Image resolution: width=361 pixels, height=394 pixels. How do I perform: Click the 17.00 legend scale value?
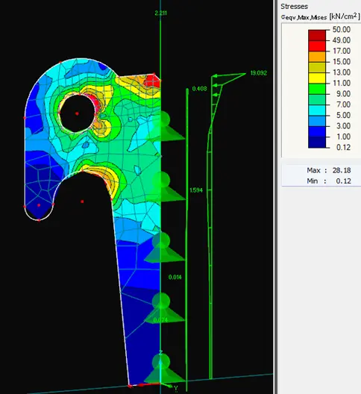342,51
